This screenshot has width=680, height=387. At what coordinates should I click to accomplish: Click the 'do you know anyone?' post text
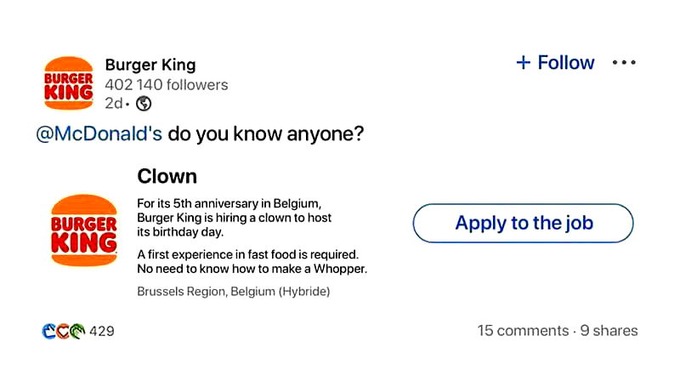[x=265, y=134]
